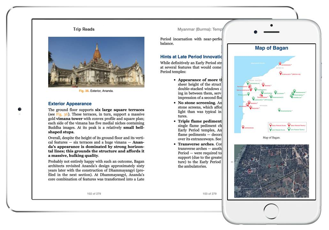Click the 'Myanmar (Burma)' page header

click(199, 29)
